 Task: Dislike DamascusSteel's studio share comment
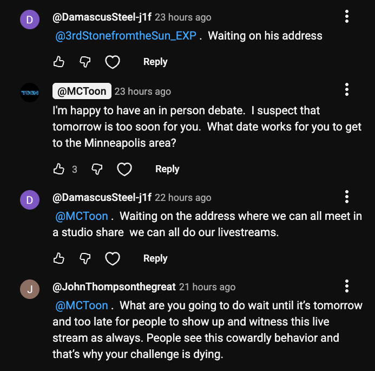click(x=85, y=259)
